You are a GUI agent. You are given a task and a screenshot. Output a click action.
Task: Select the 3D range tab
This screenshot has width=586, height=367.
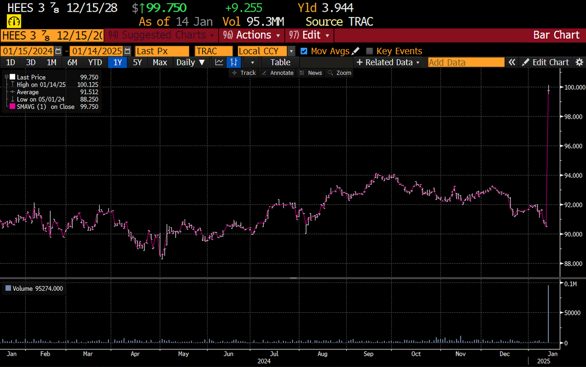(31, 62)
